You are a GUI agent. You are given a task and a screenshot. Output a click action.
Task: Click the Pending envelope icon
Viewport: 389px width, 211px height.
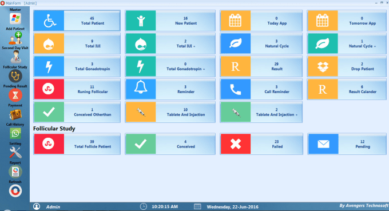323,144
